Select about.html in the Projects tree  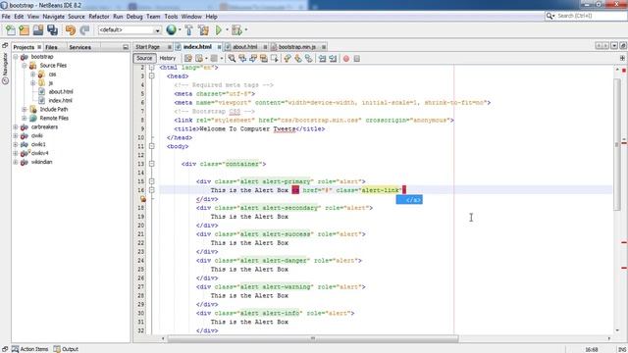(61, 91)
